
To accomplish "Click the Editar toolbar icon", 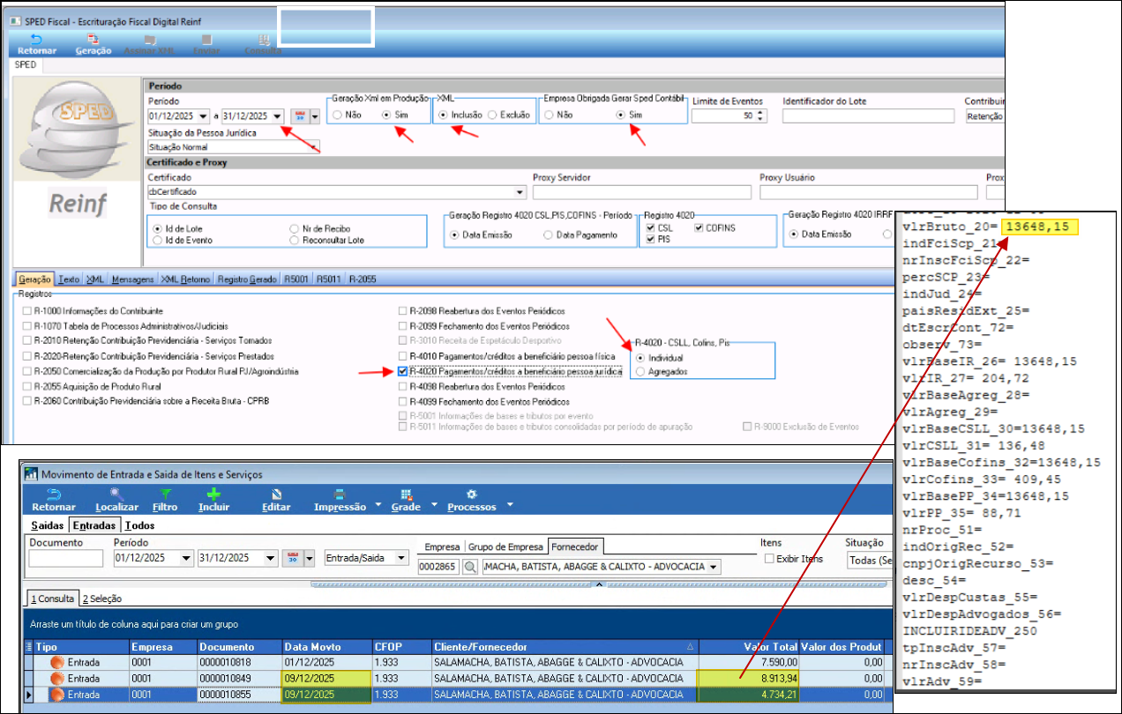I will [x=276, y=495].
